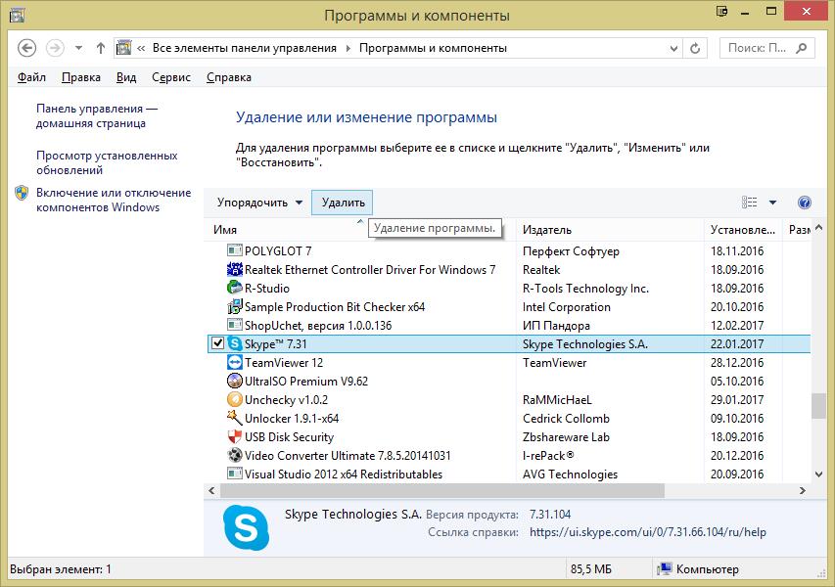835x587 pixels.
Task: Expand the view options dropdown arrow
Action: pyautogui.click(x=772, y=203)
